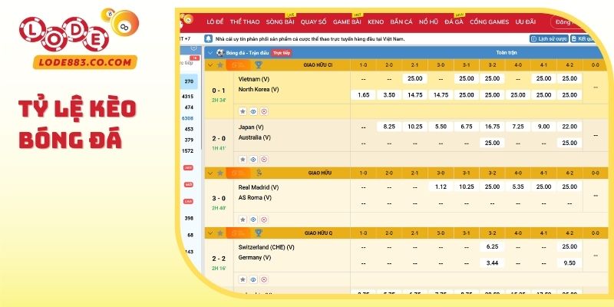Select odds 3.50 for North Korea 2-0
This screenshot has height=307, width=614.
tap(389, 94)
